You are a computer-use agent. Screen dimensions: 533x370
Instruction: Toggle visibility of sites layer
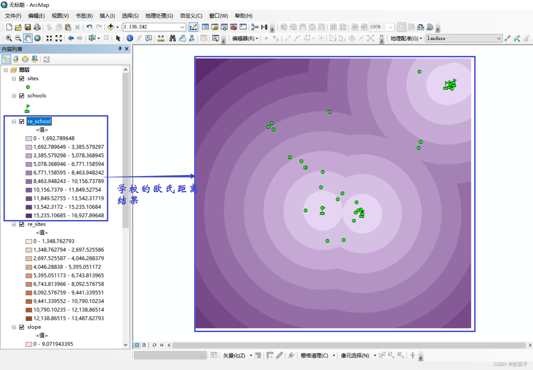(22, 78)
